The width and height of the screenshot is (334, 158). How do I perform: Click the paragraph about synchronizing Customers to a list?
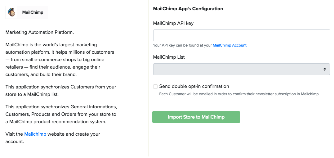coord(61,91)
